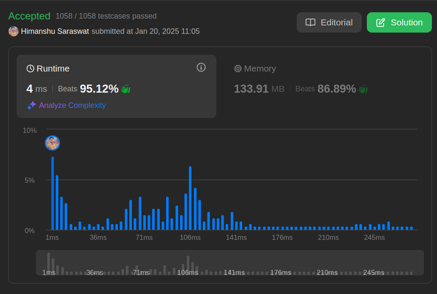
Task: Click the spike bar near 106ms on the chart
Action: 190,197
